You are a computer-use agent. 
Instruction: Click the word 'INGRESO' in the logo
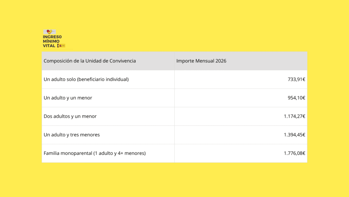pos(52,37)
